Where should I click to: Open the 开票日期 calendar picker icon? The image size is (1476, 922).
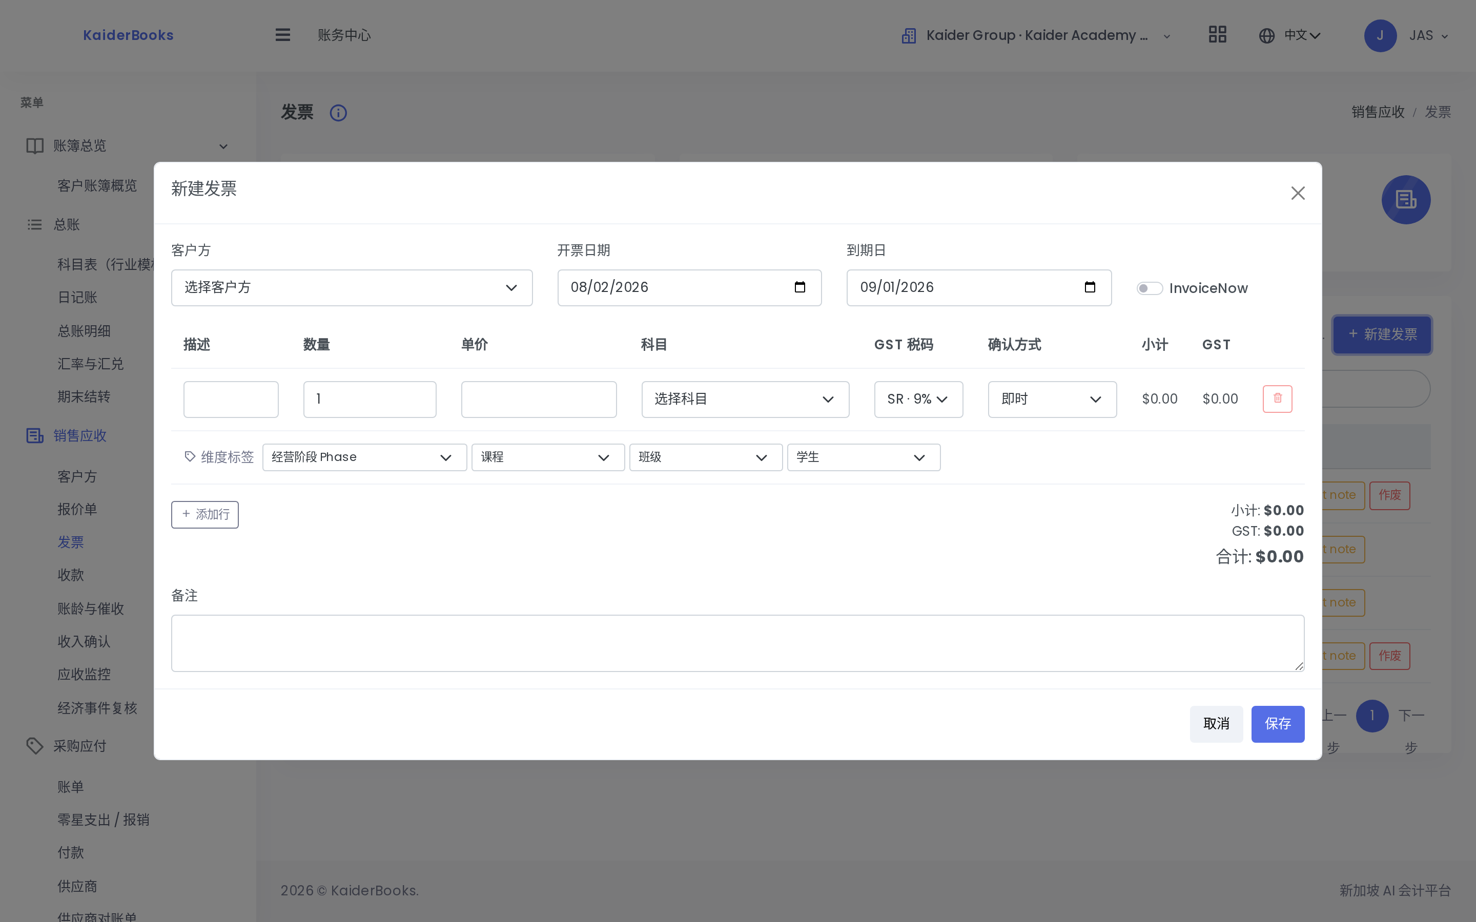point(799,287)
